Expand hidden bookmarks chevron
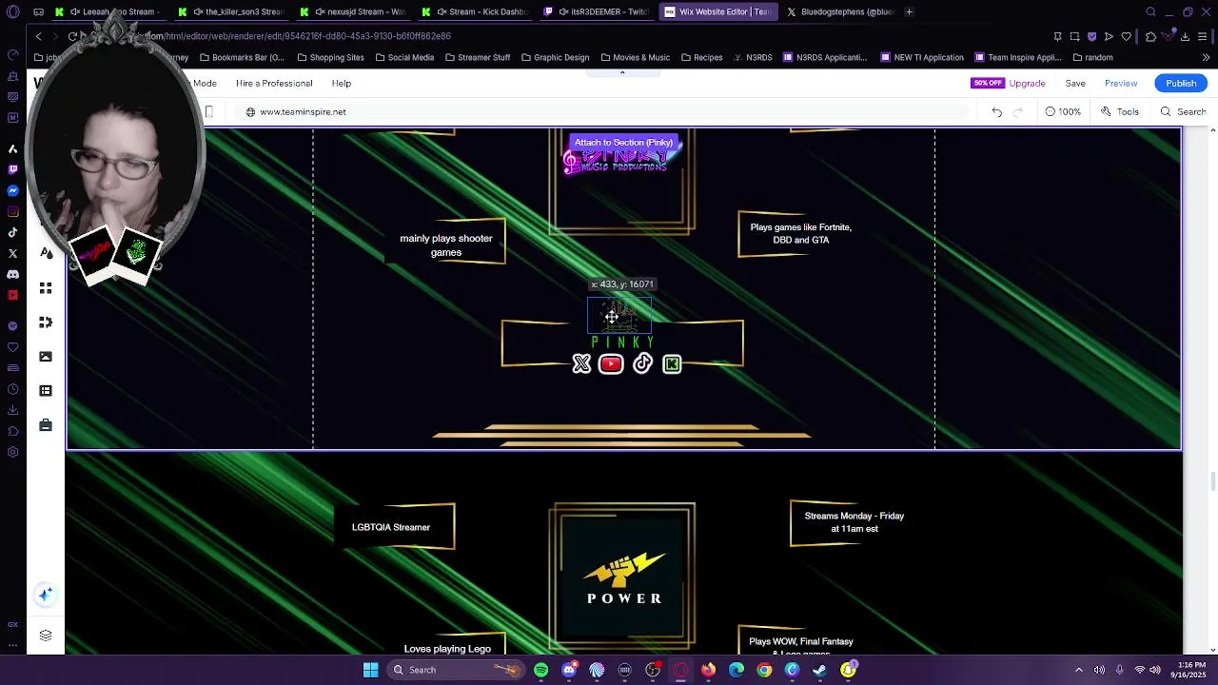1218x685 pixels. (1206, 57)
